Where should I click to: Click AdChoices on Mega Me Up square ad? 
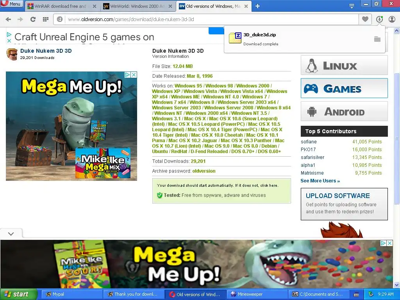tap(128, 75)
